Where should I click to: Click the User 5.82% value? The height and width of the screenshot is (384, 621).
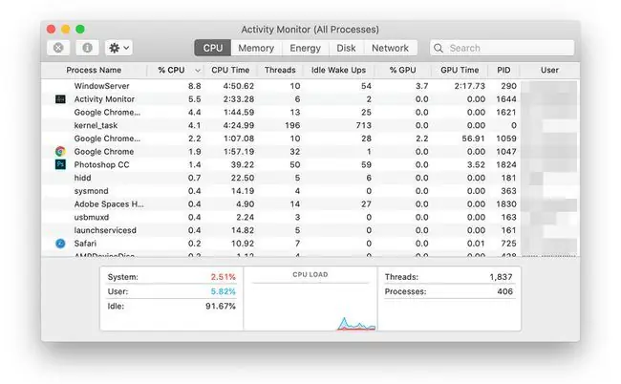223,291
